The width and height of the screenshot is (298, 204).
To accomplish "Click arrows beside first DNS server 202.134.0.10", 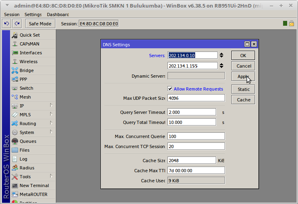I will point(221,55).
